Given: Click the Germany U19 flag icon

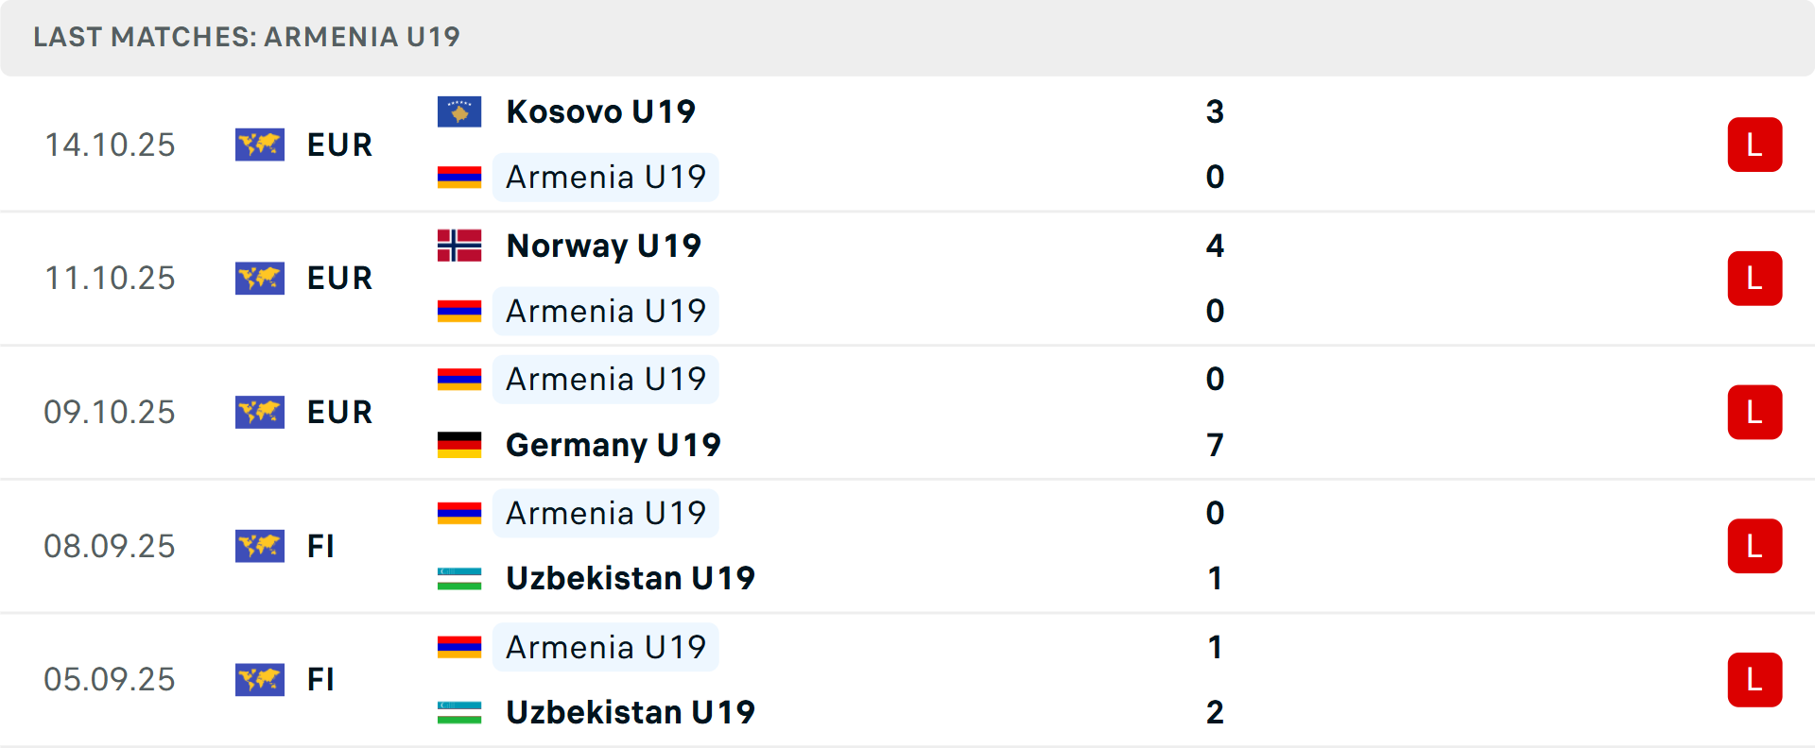Looking at the screenshot, I should click(458, 445).
